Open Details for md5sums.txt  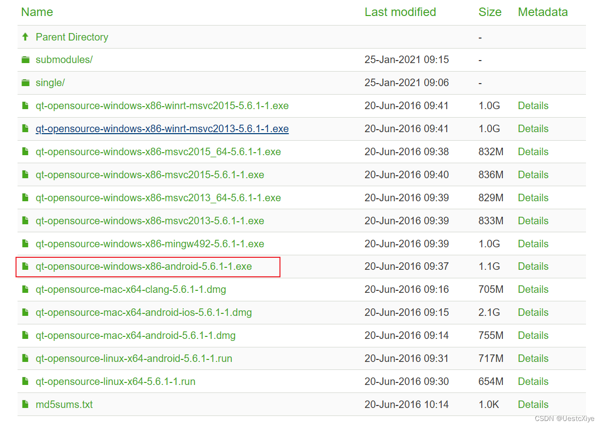[533, 404]
